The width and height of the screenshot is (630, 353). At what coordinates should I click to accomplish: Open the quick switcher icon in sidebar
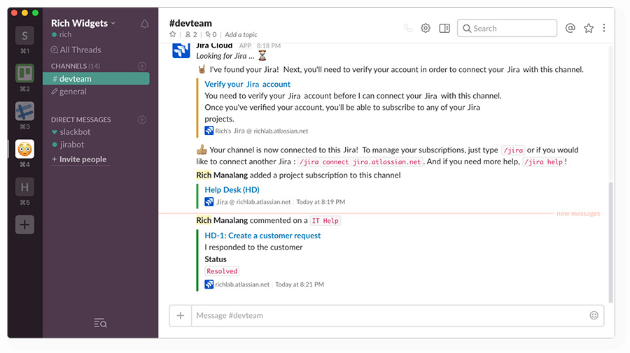[x=100, y=322]
